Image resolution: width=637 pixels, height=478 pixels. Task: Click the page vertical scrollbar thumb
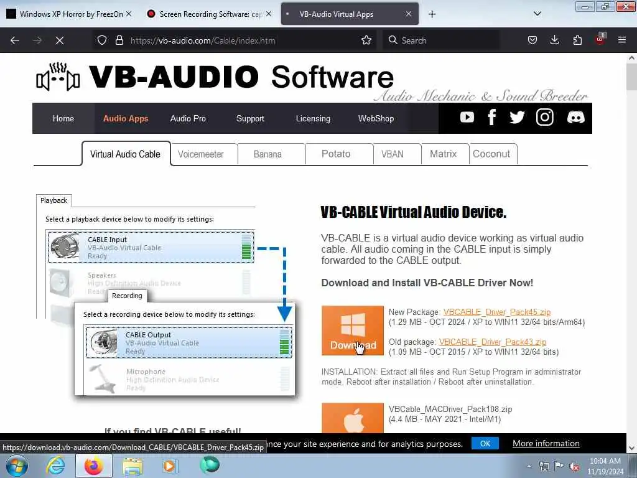coord(632,77)
